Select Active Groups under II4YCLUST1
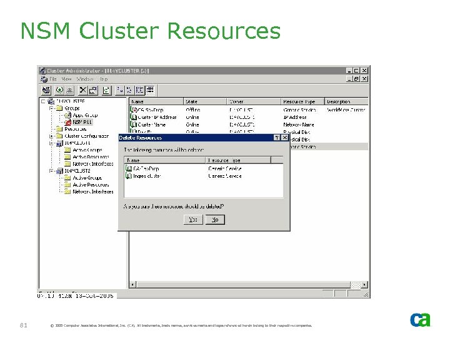 pos(87,150)
